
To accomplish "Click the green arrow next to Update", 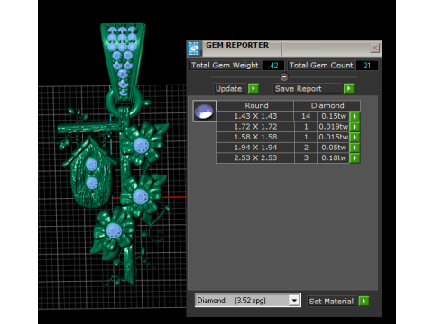I will click(253, 88).
